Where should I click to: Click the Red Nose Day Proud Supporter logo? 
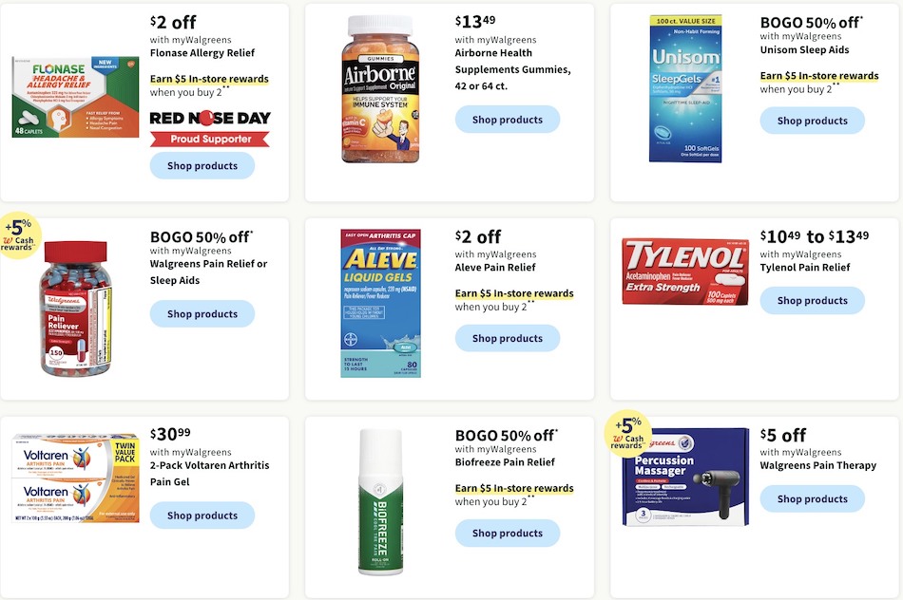coord(210,128)
